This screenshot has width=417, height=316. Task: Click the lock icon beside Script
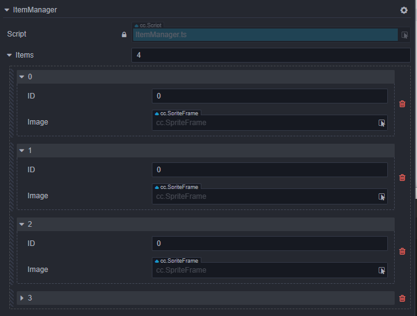(x=124, y=35)
